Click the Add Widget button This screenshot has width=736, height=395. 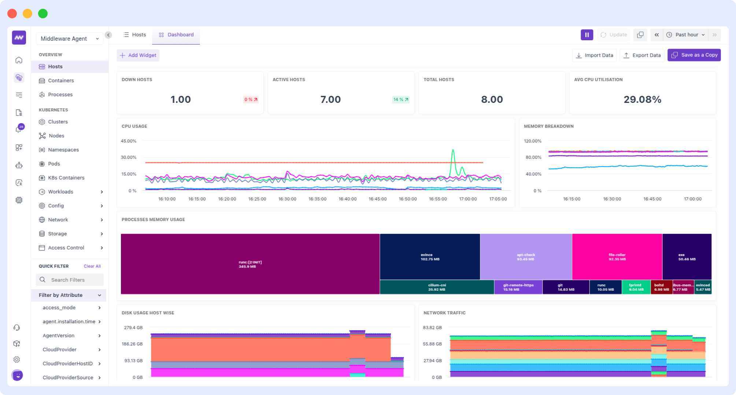coord(138,55)
